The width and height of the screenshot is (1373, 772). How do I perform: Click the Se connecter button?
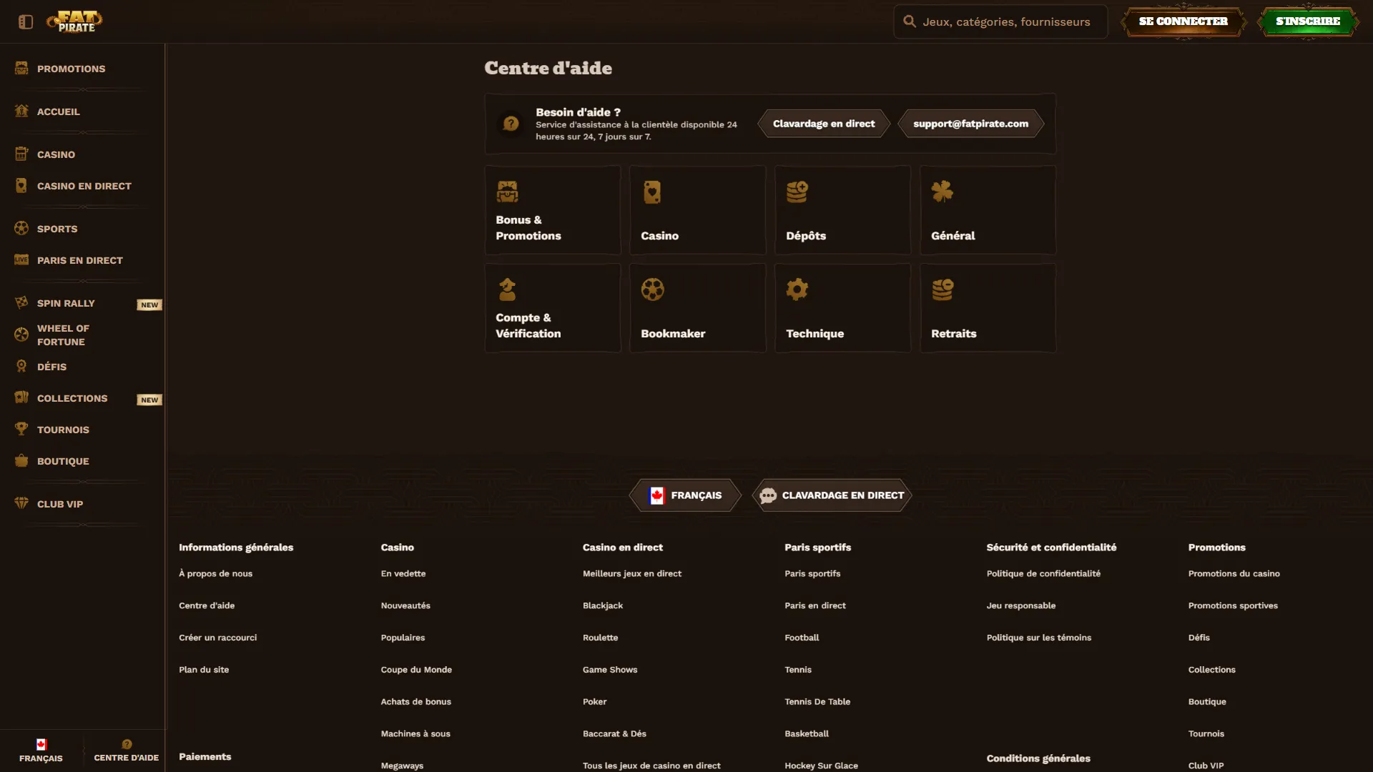click(x=1183, y=21)
